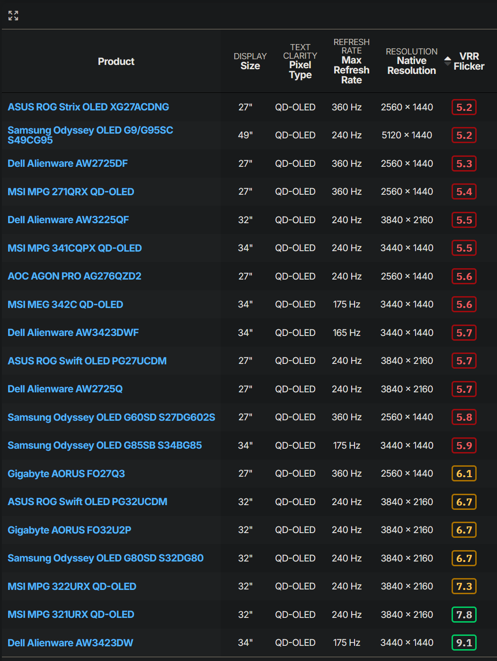Open the Dell Alienware AW2725DF page
Viewport: 497px width, 661px height.
(68, 163)
